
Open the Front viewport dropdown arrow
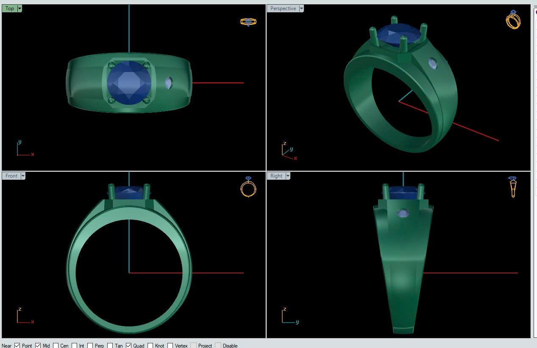[23, 176]
